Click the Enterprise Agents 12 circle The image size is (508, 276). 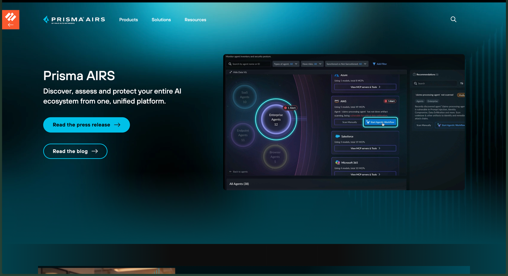[276, 120]
